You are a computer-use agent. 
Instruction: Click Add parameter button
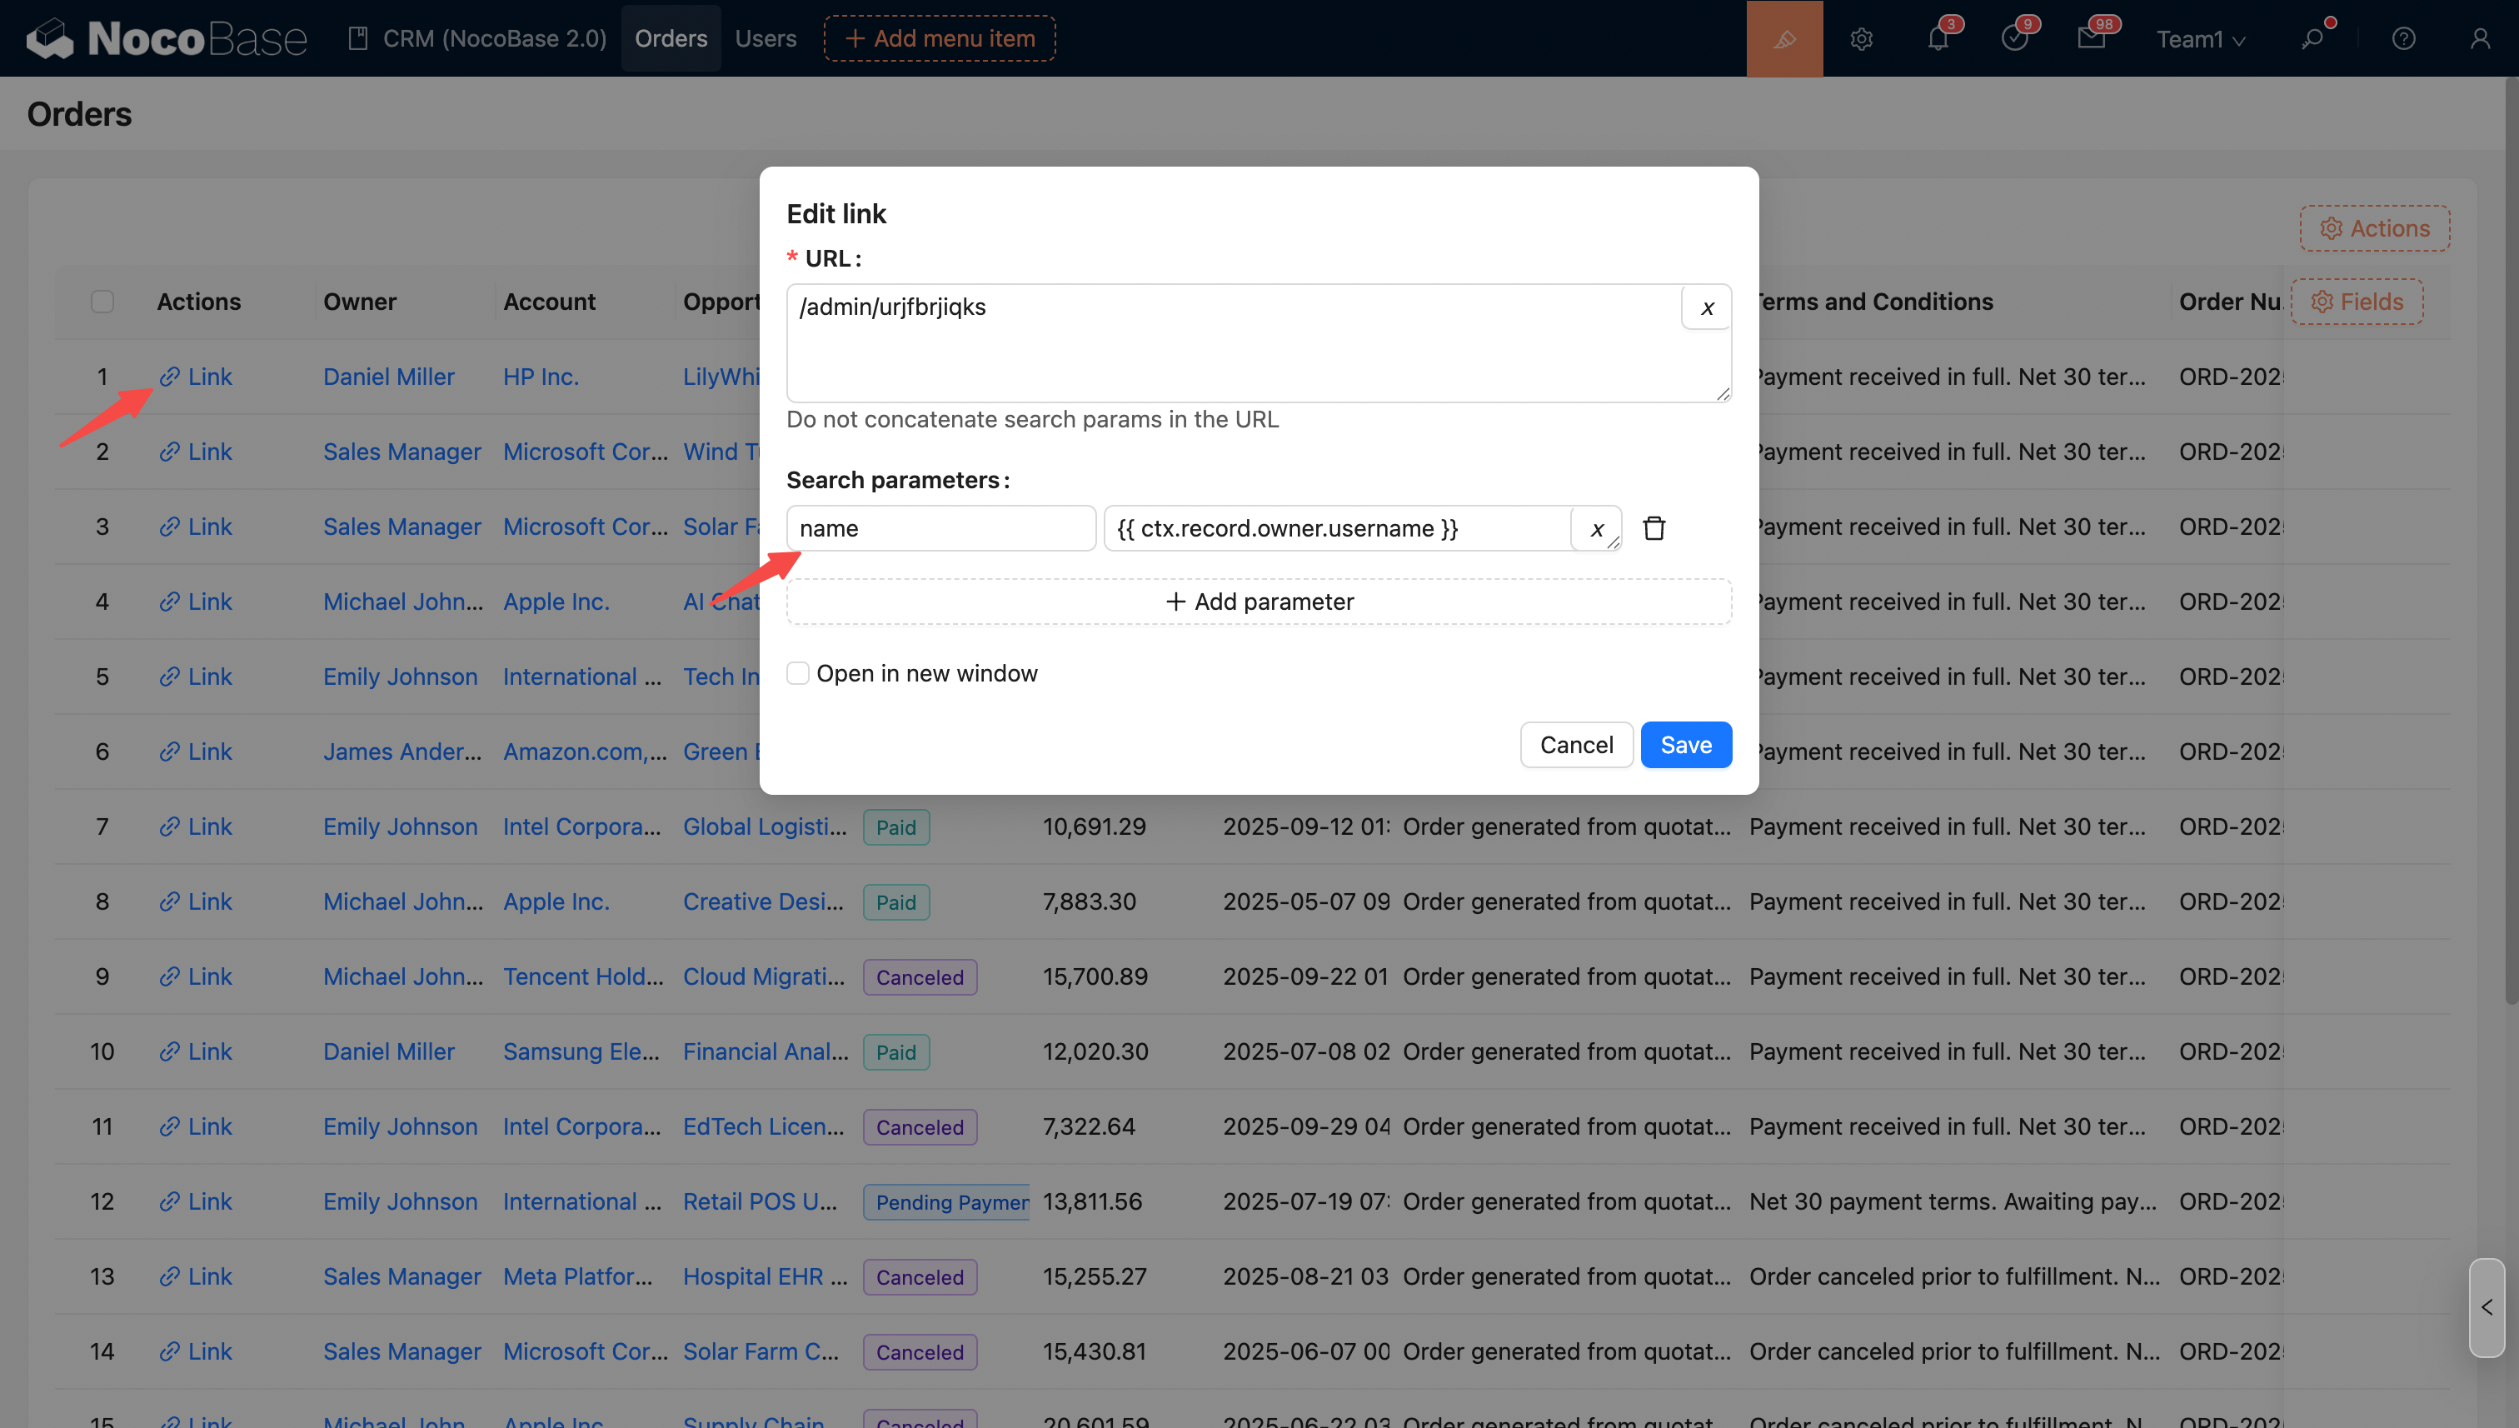(1258, 602)
